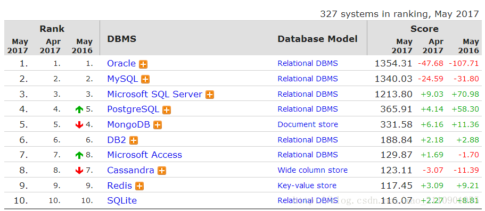
Task: Open the Document store model link
Action: pos(308,124)
